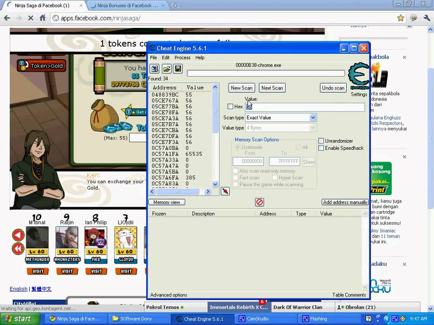Image resolution: width=434 pixels, height=325 pixels.
Task: Enable the Unrandomizer checkbox
Action: 321,141
